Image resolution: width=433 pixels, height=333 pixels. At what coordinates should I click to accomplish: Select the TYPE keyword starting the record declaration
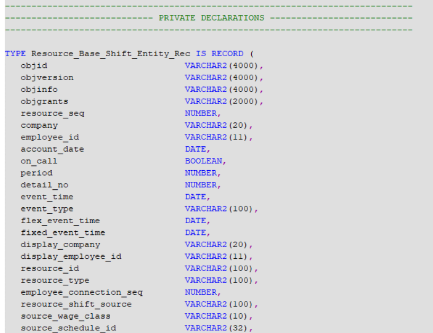tap(12, 53)
